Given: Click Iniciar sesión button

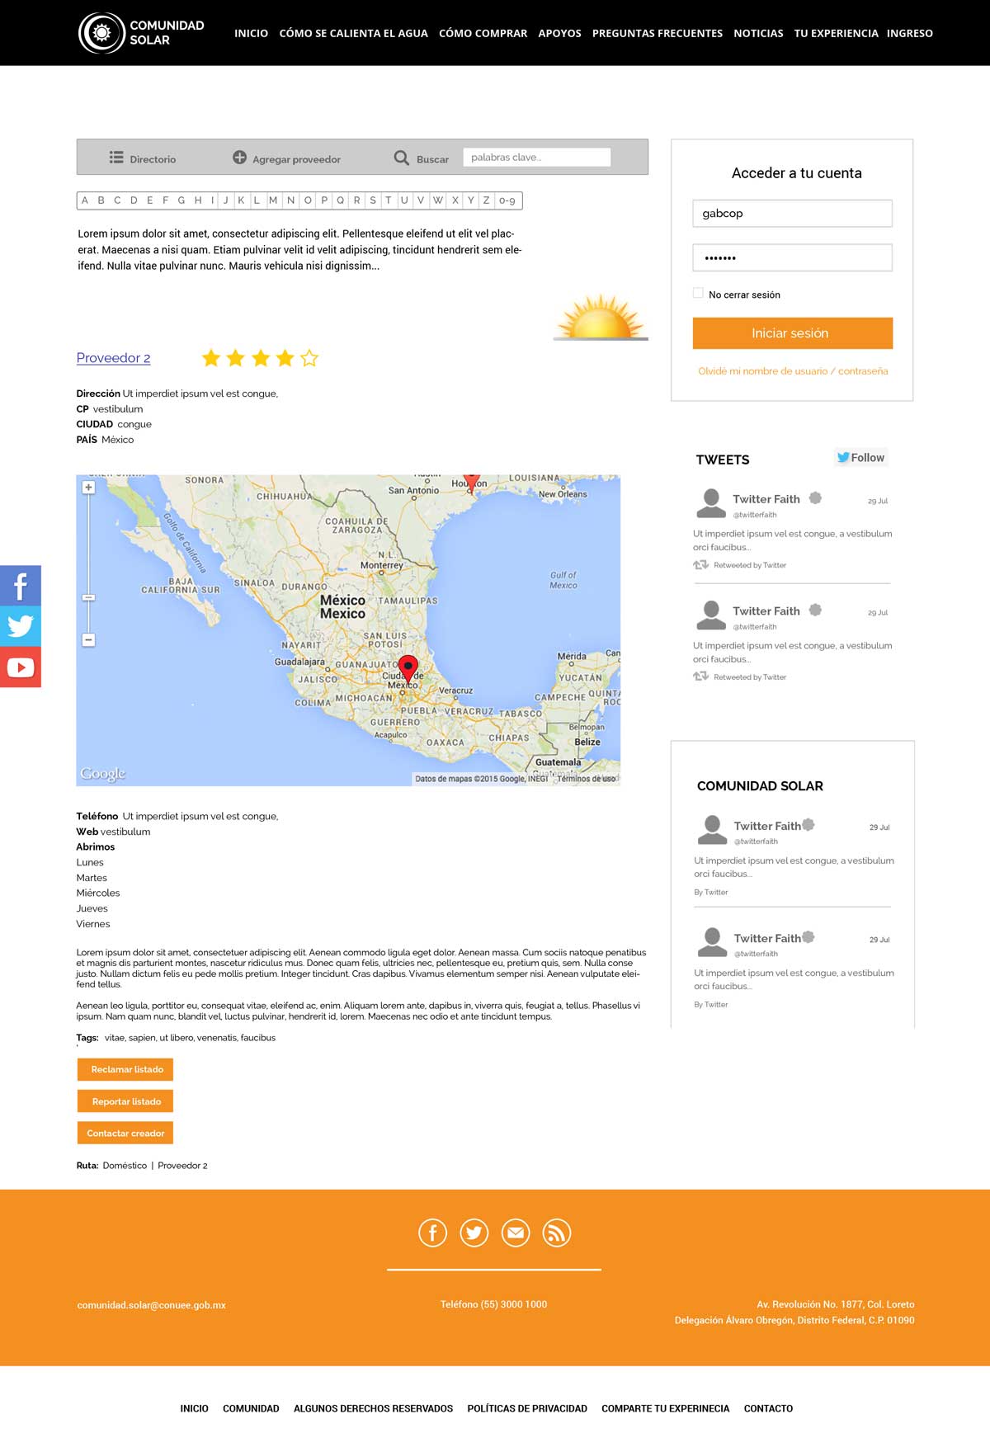Looking at the screenshot, I should point(793,333).
